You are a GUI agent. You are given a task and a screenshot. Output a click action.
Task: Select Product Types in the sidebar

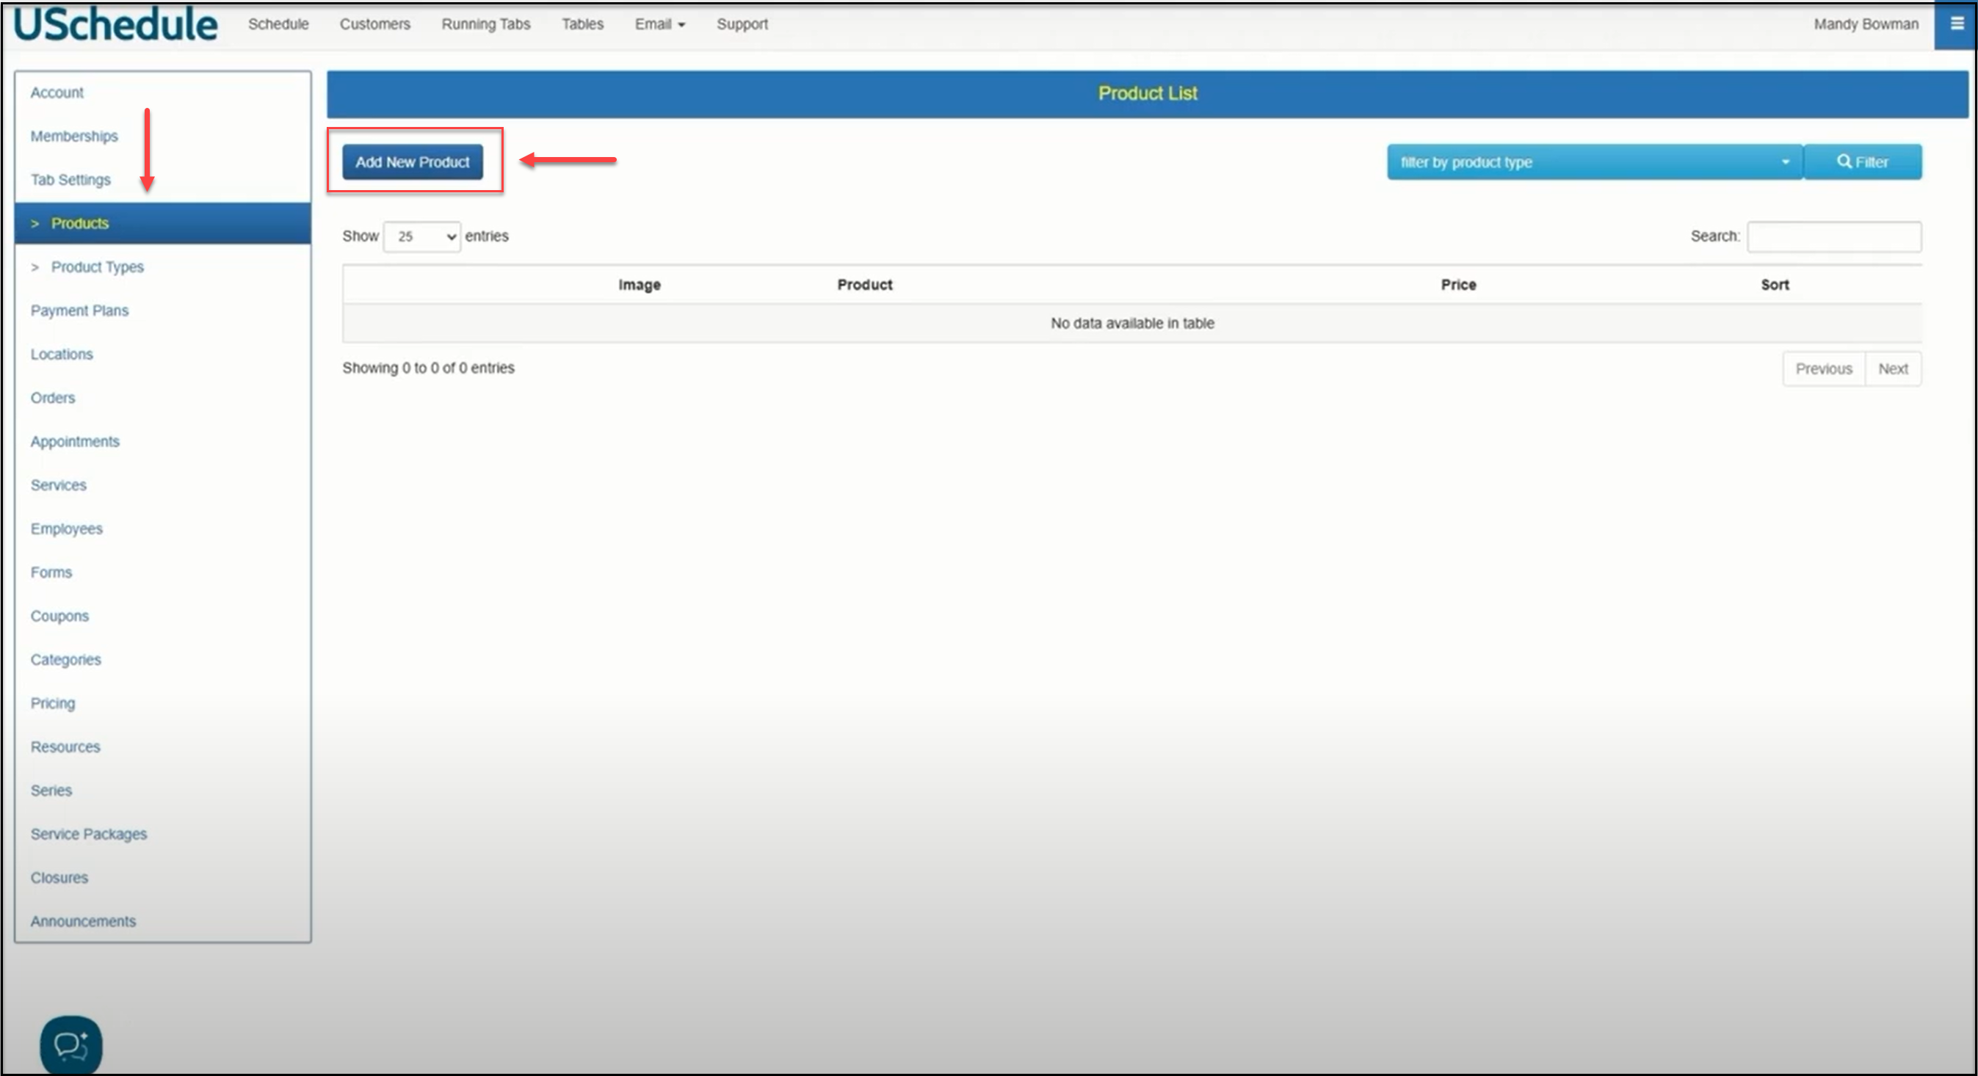coord(97,267)
